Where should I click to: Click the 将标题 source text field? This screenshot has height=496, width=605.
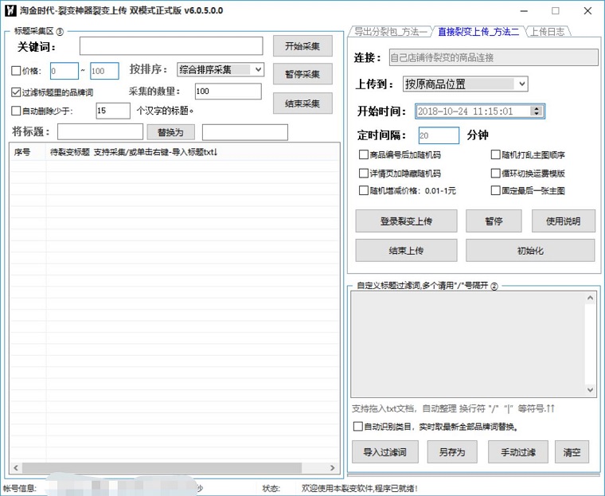click(100, 132)
